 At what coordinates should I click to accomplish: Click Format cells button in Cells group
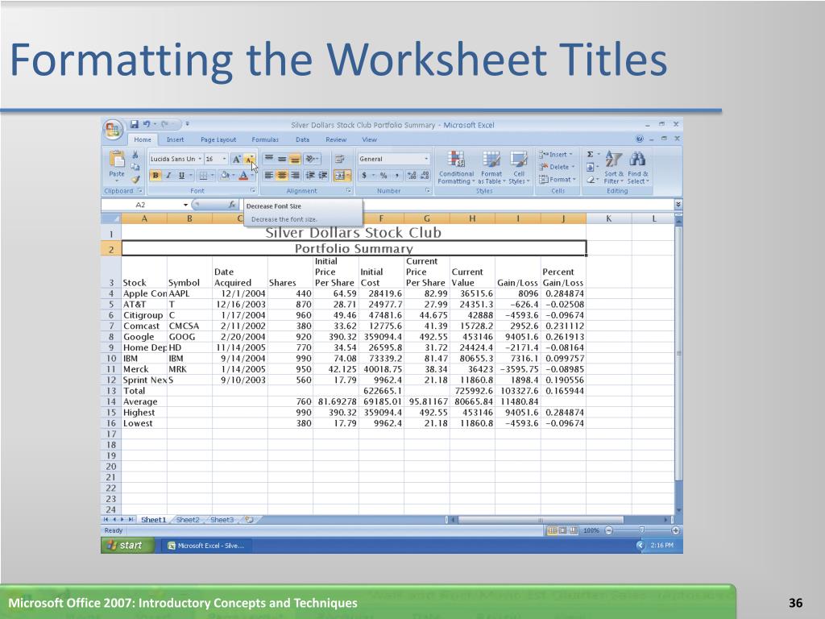(x=557, y=180)
